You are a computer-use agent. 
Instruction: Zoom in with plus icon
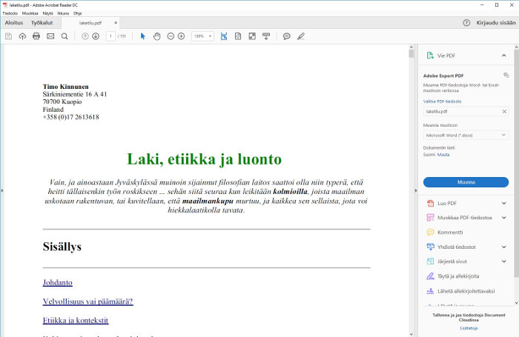(x=181, y=36)
